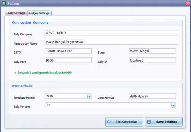This screenshot has height=132, width=191.
Task: Switch to the Tally Settings tab
Action: coord(16,13)
